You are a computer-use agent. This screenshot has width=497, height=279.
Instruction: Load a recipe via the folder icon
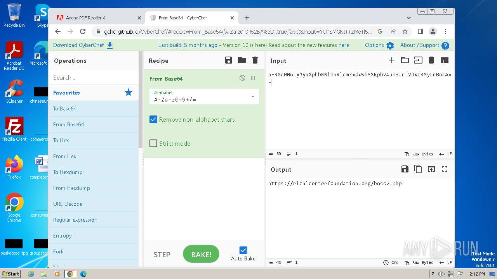[x=242, y=60]
